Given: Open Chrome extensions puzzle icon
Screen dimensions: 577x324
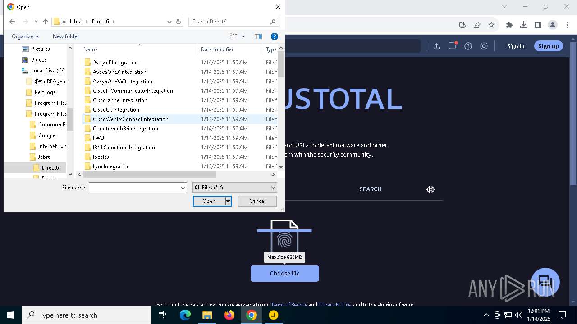Looking at the screenshot, I should (x=509, y=25).
